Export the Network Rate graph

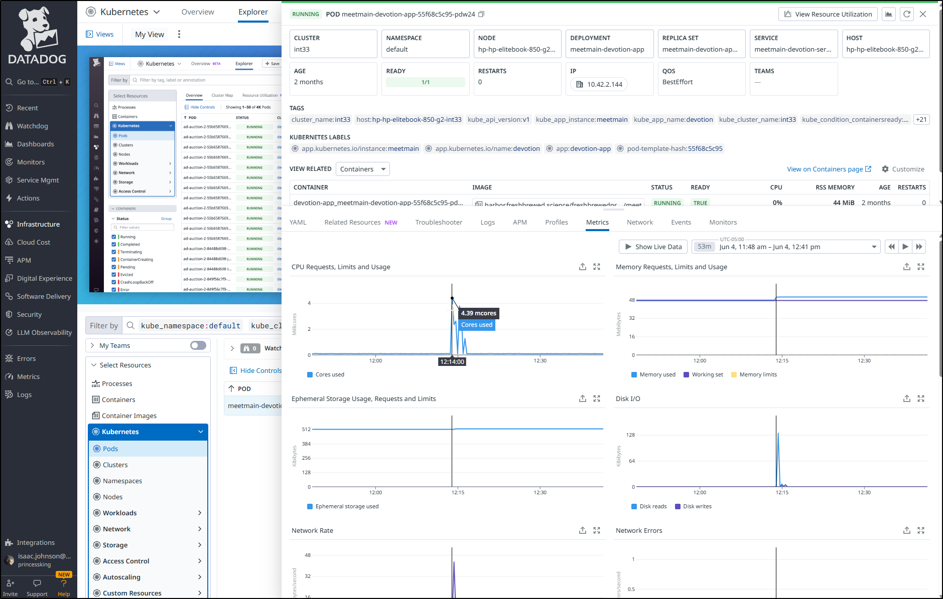[583, 530]
